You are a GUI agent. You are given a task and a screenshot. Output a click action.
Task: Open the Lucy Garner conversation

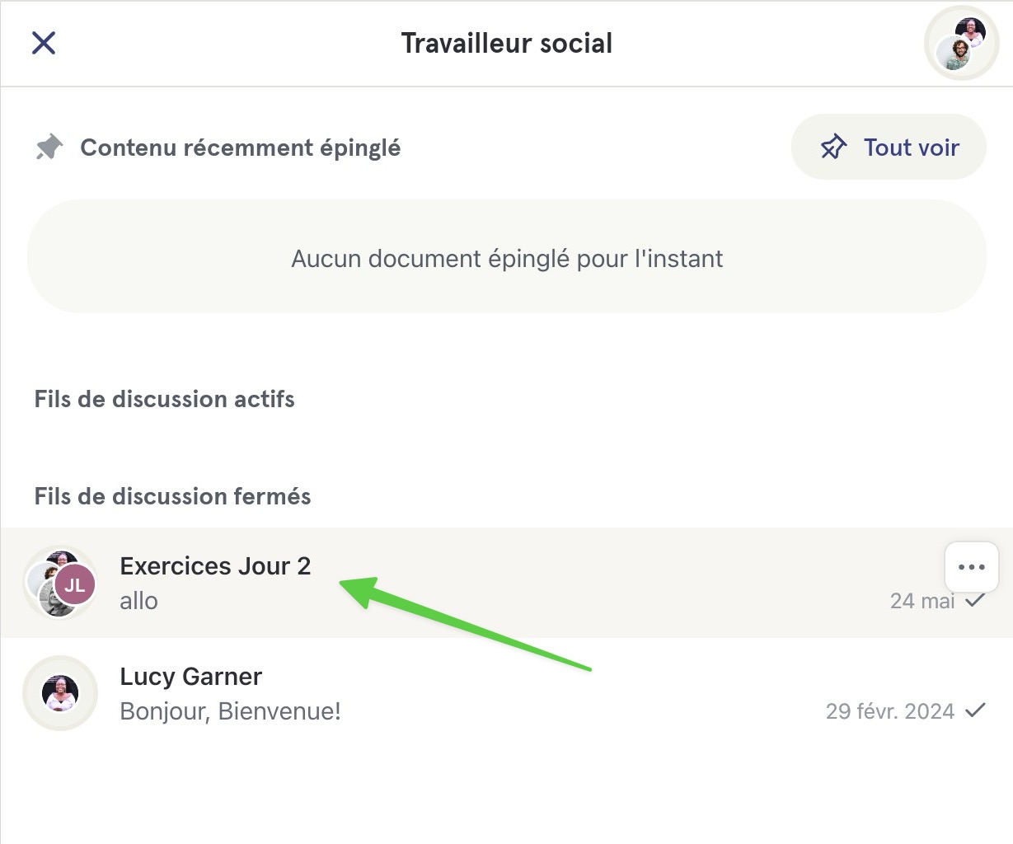pos(506,693)
